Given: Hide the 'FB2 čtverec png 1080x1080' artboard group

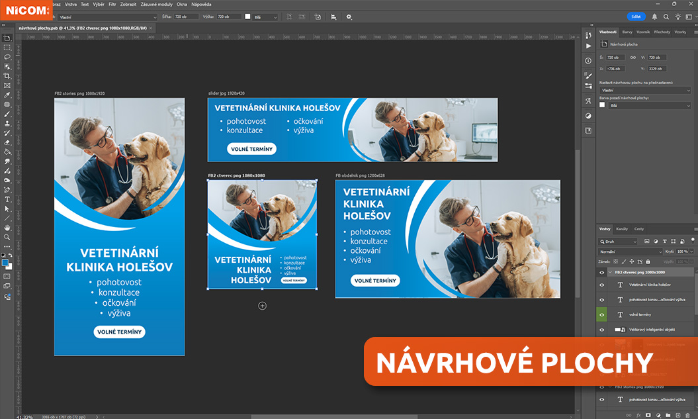Looking at the screenshot, I should (x=601, y=272).
